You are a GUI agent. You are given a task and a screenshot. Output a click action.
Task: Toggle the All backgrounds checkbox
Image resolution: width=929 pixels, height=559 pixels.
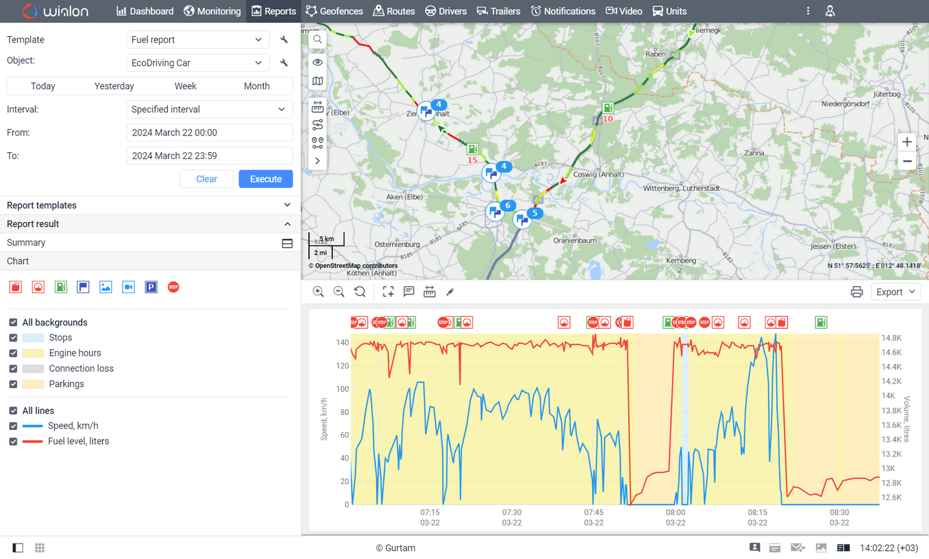click(14, 322)
